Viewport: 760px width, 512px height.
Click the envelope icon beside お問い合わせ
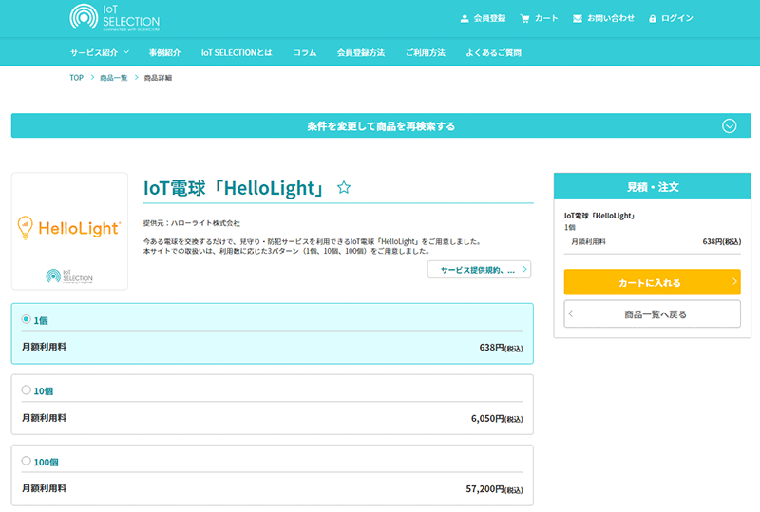[x=578, y=18]
